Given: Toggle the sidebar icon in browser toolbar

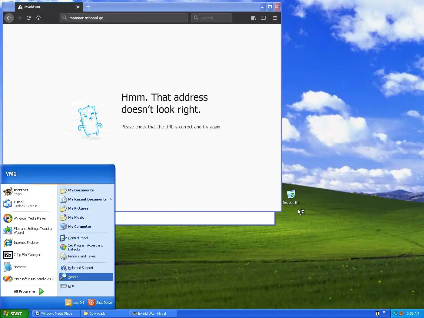Looking at the screenshot, I should click(263, 18).
